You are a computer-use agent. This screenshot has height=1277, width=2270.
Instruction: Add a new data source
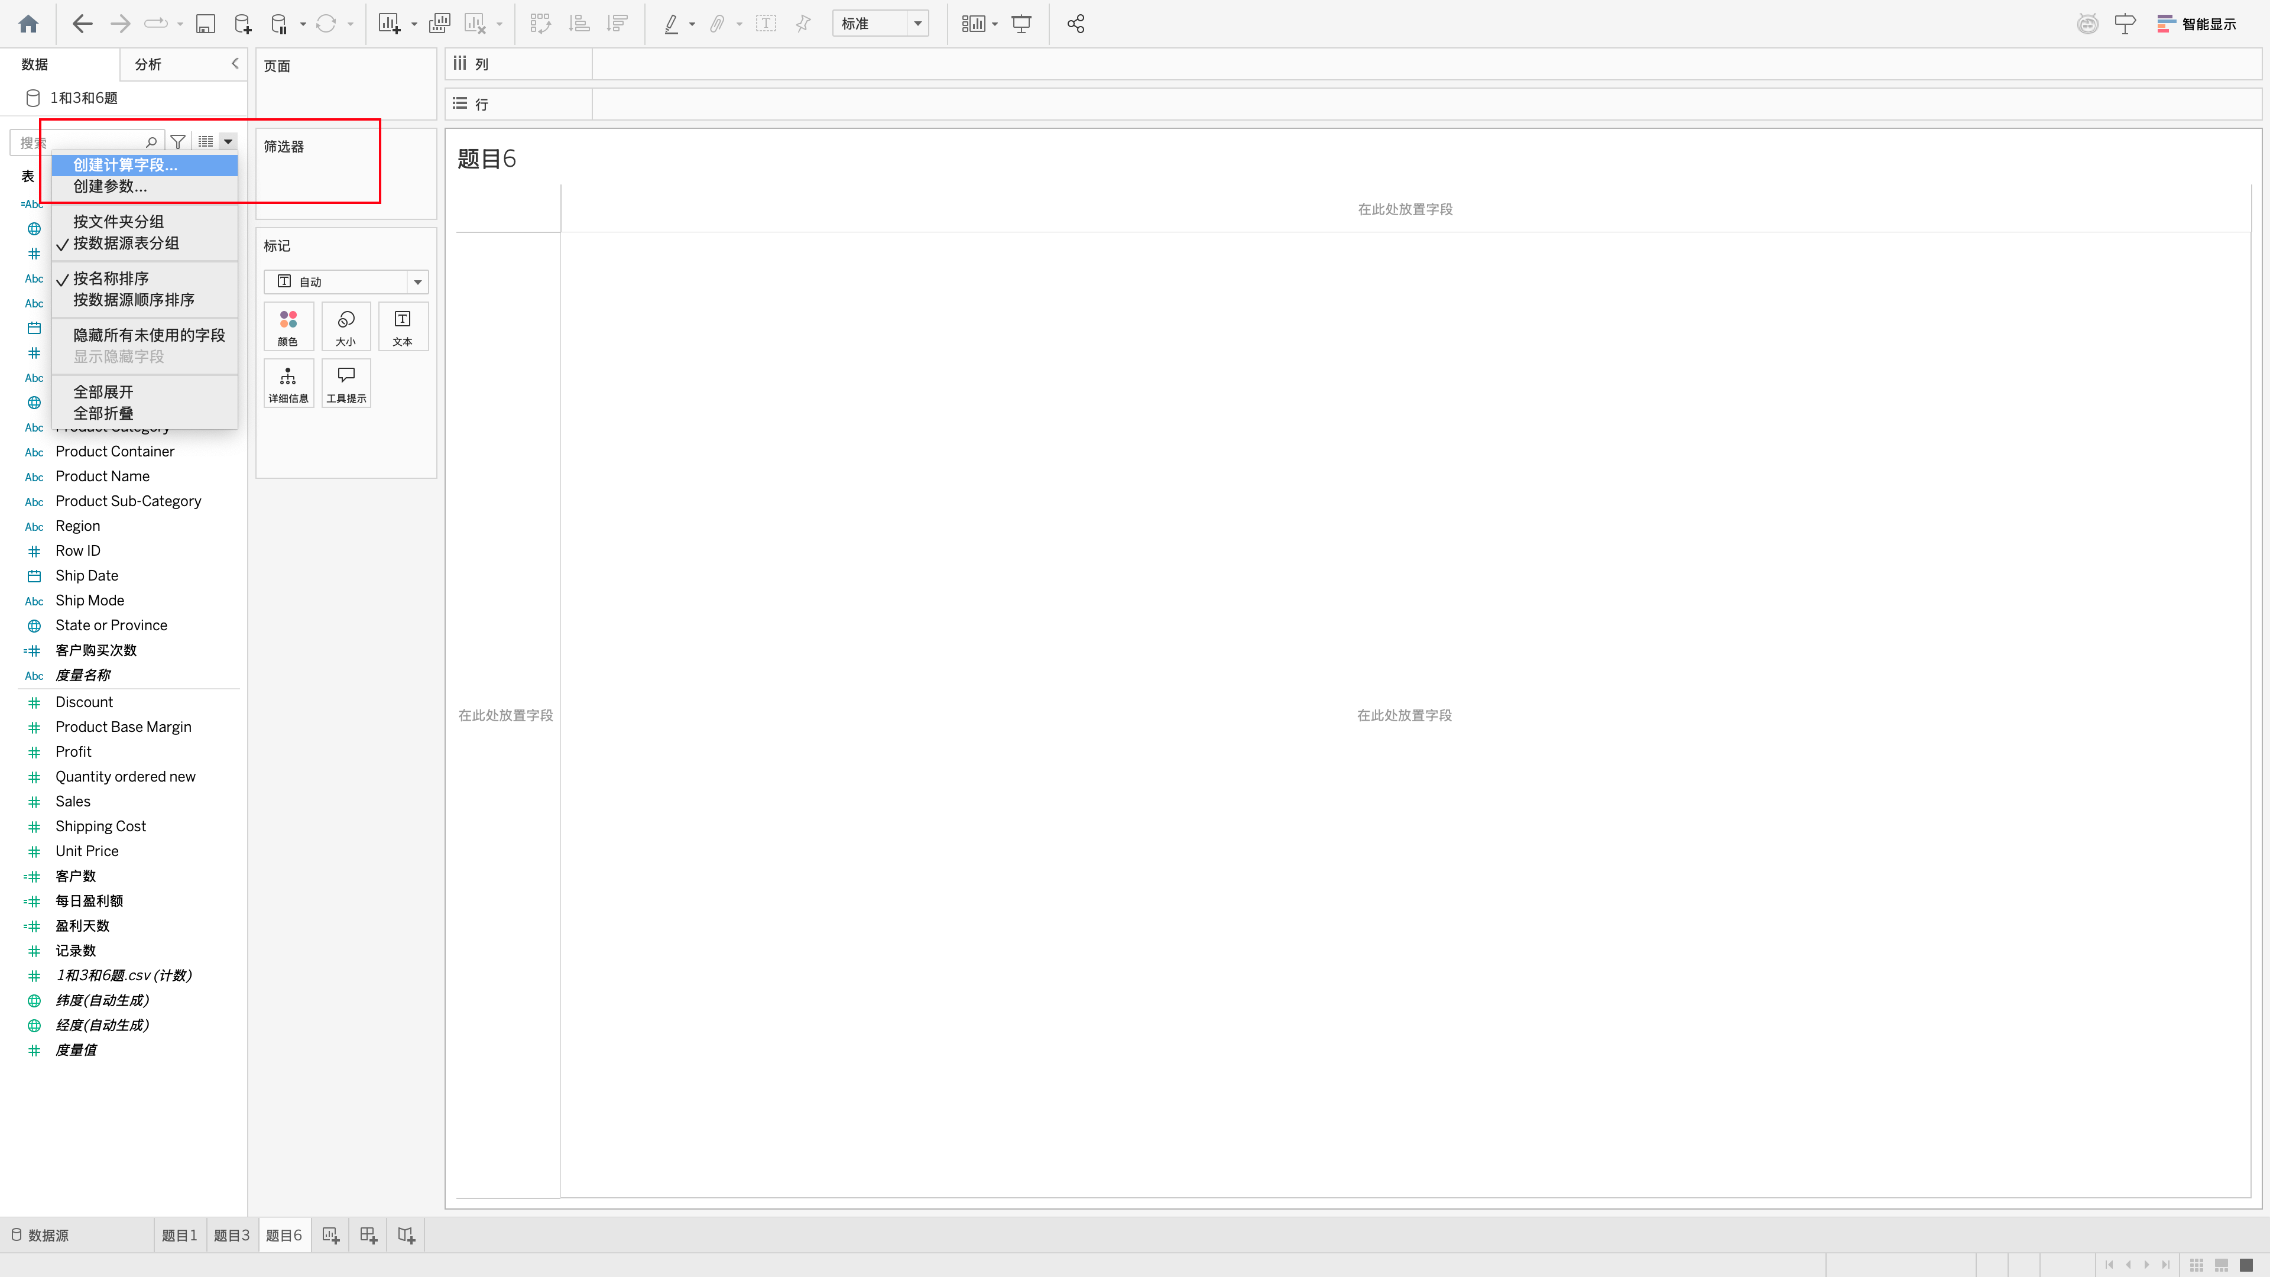242,24
